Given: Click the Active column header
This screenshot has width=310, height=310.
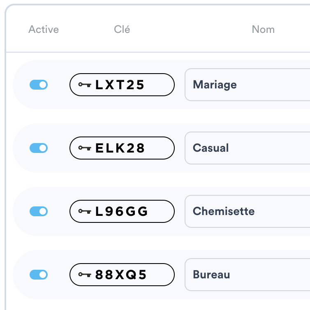Looking at the screenshot, I should [x=44, y=30].
